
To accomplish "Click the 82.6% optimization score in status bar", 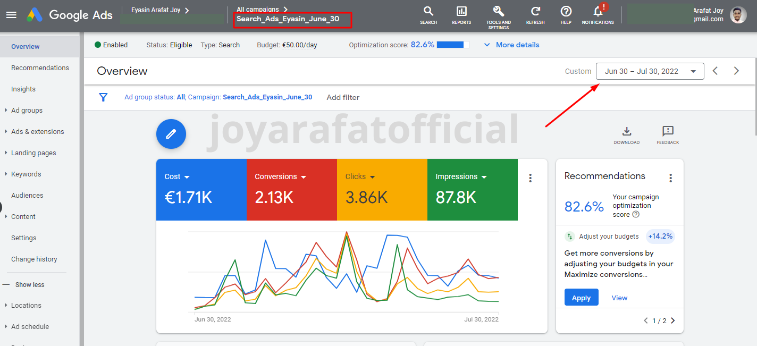I will [423, 45].
